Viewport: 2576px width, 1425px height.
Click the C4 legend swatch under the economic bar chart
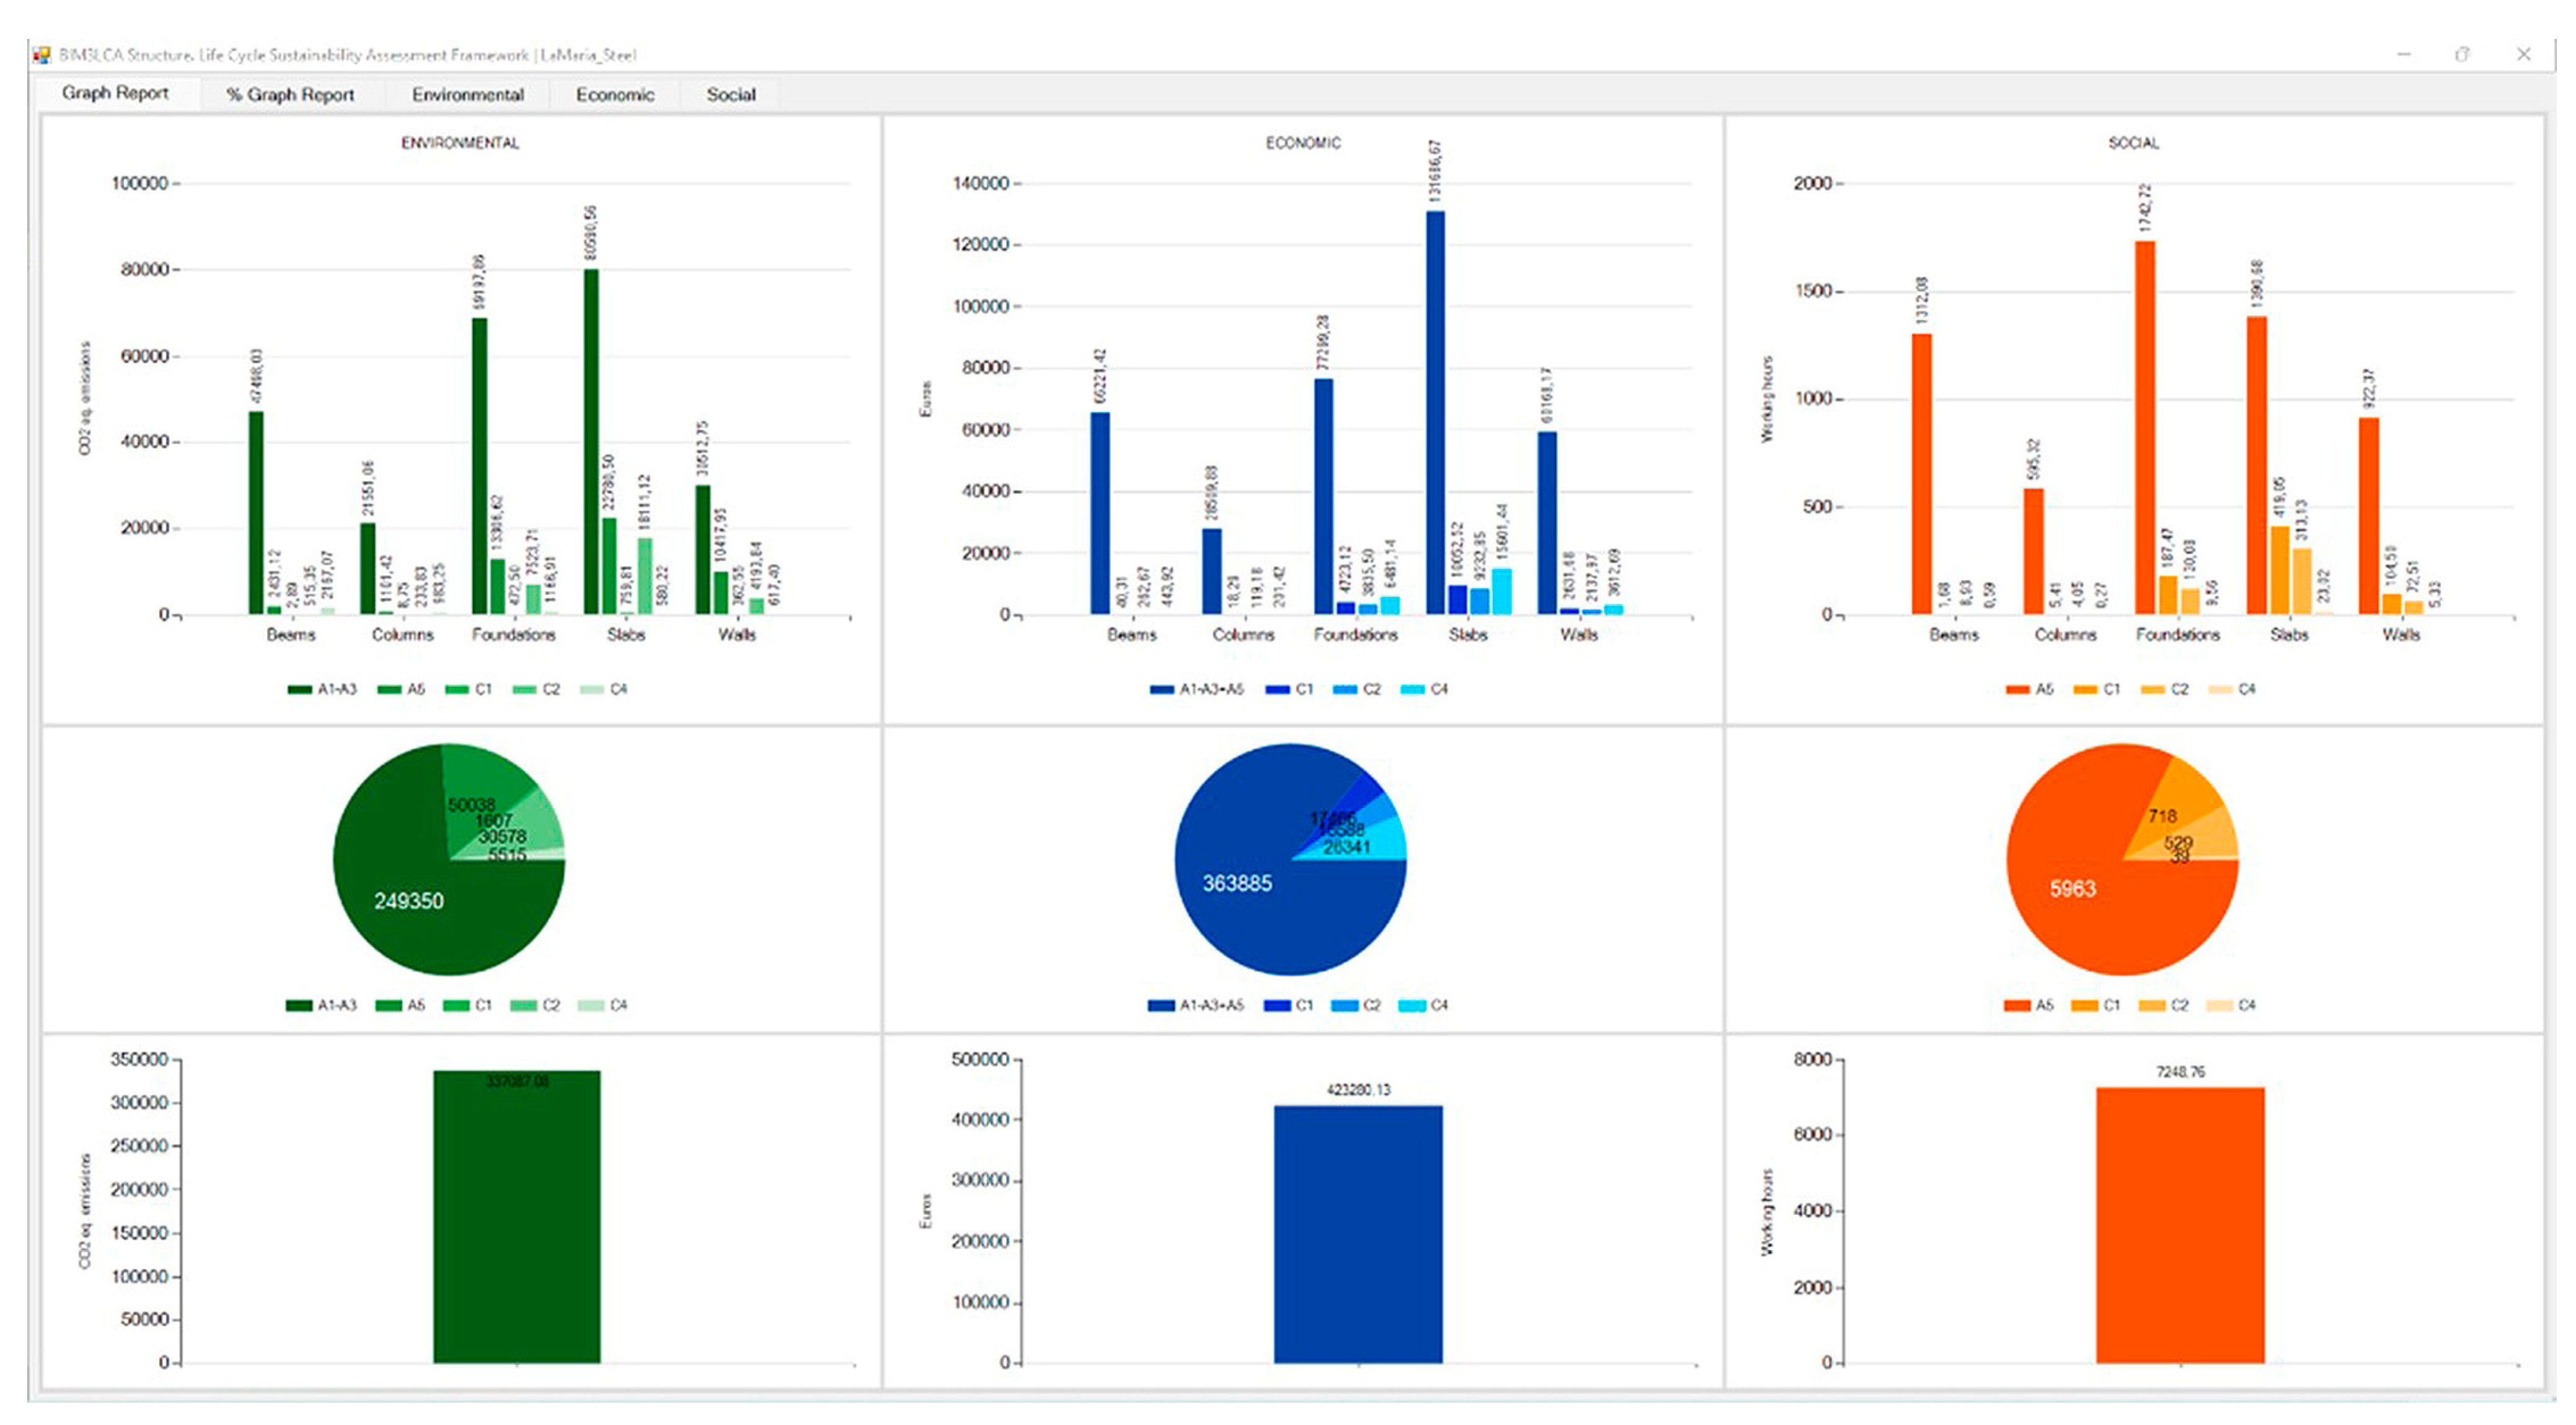click(x=1412, y=690)
